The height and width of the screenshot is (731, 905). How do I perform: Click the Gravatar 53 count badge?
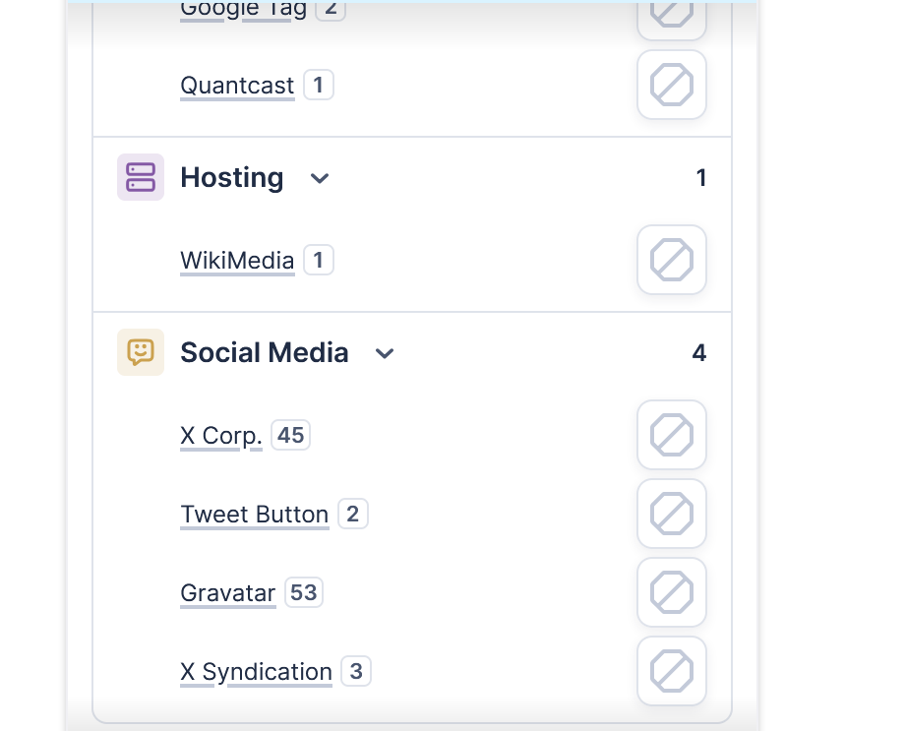(304, 592)
